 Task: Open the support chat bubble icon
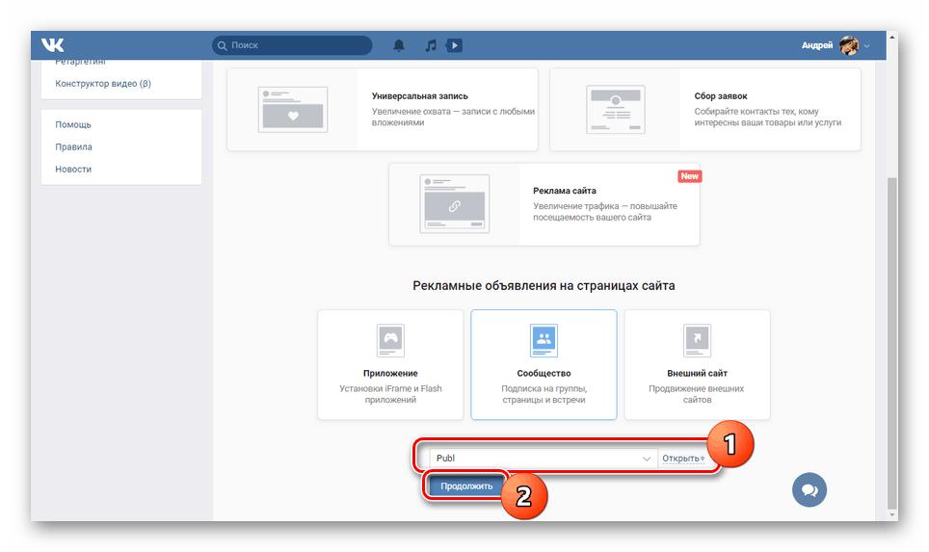point(810,489)
